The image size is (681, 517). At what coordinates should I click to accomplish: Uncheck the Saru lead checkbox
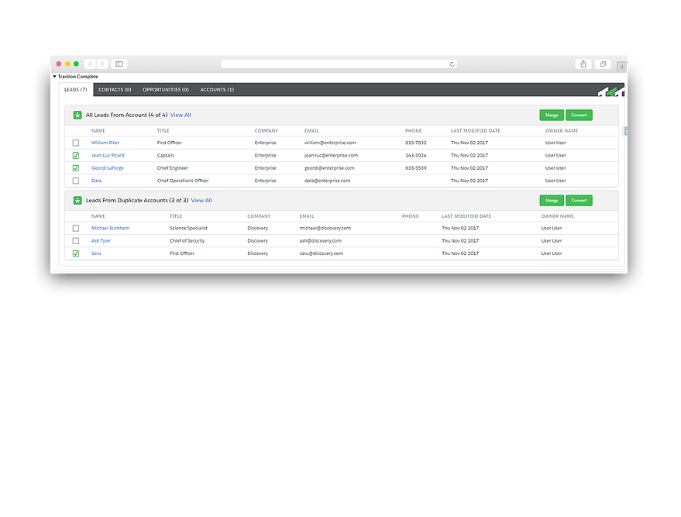pos(76,253)
